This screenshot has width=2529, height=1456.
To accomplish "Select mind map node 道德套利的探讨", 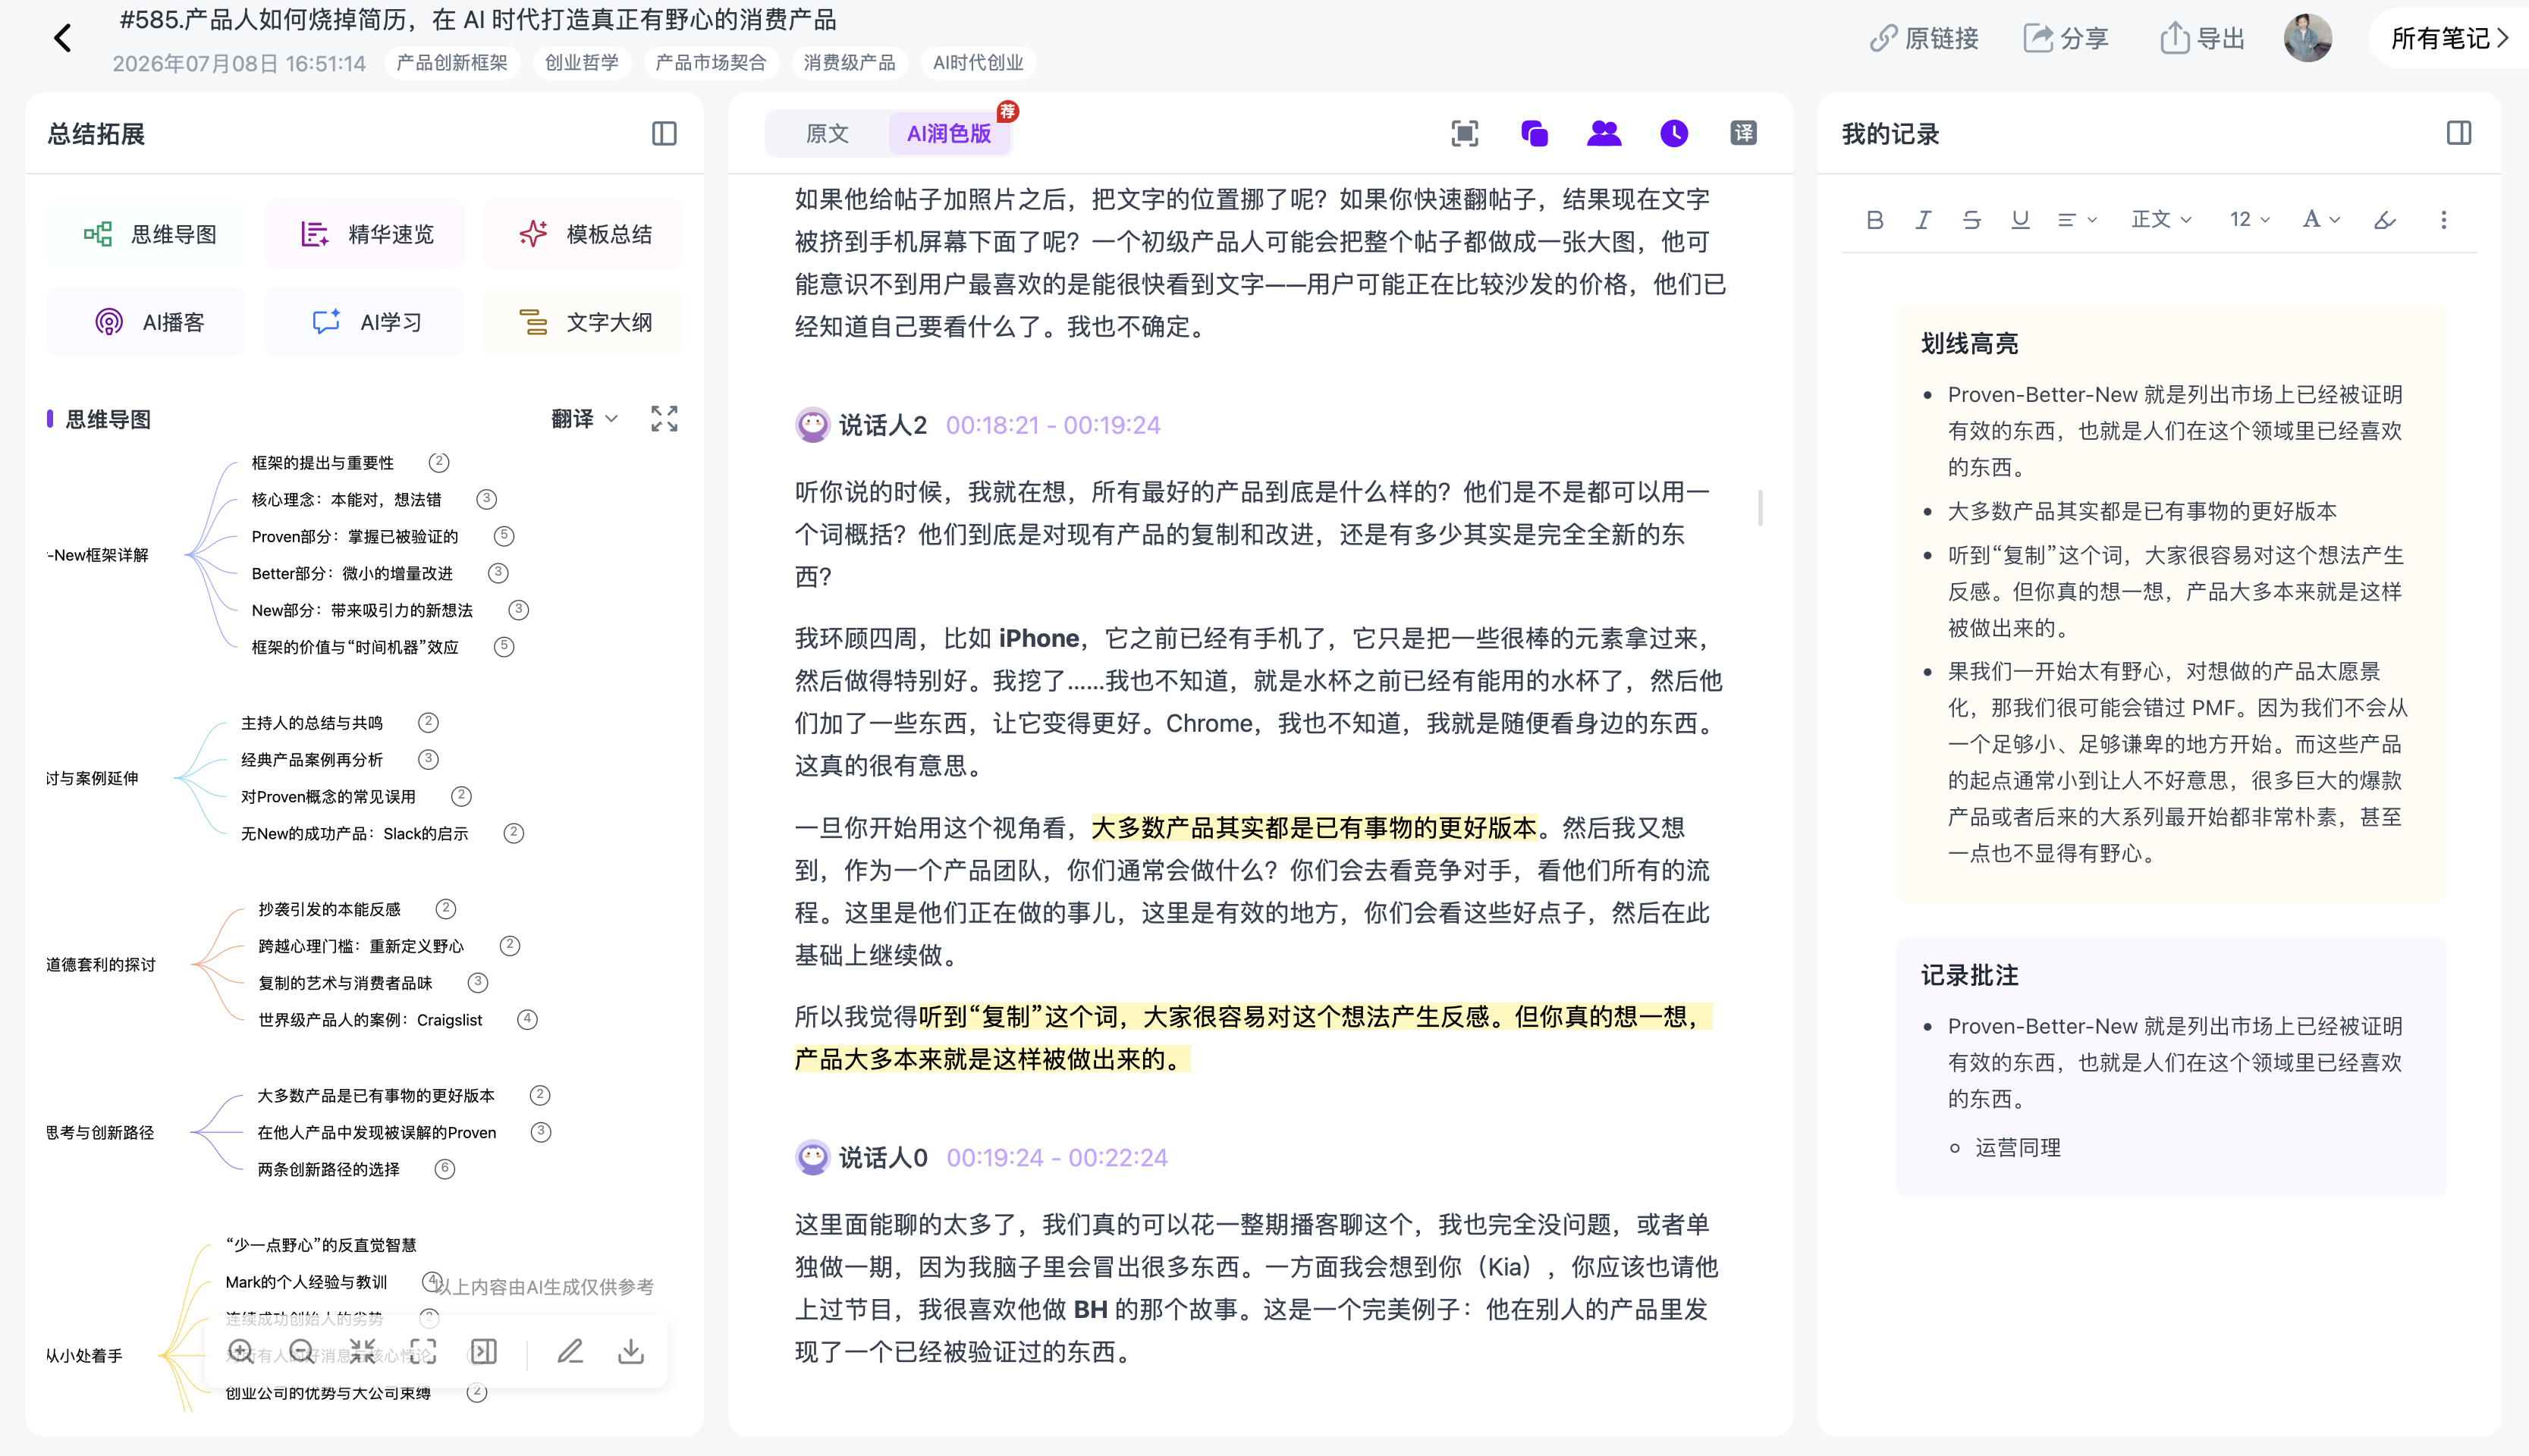I will click(101, 965).
